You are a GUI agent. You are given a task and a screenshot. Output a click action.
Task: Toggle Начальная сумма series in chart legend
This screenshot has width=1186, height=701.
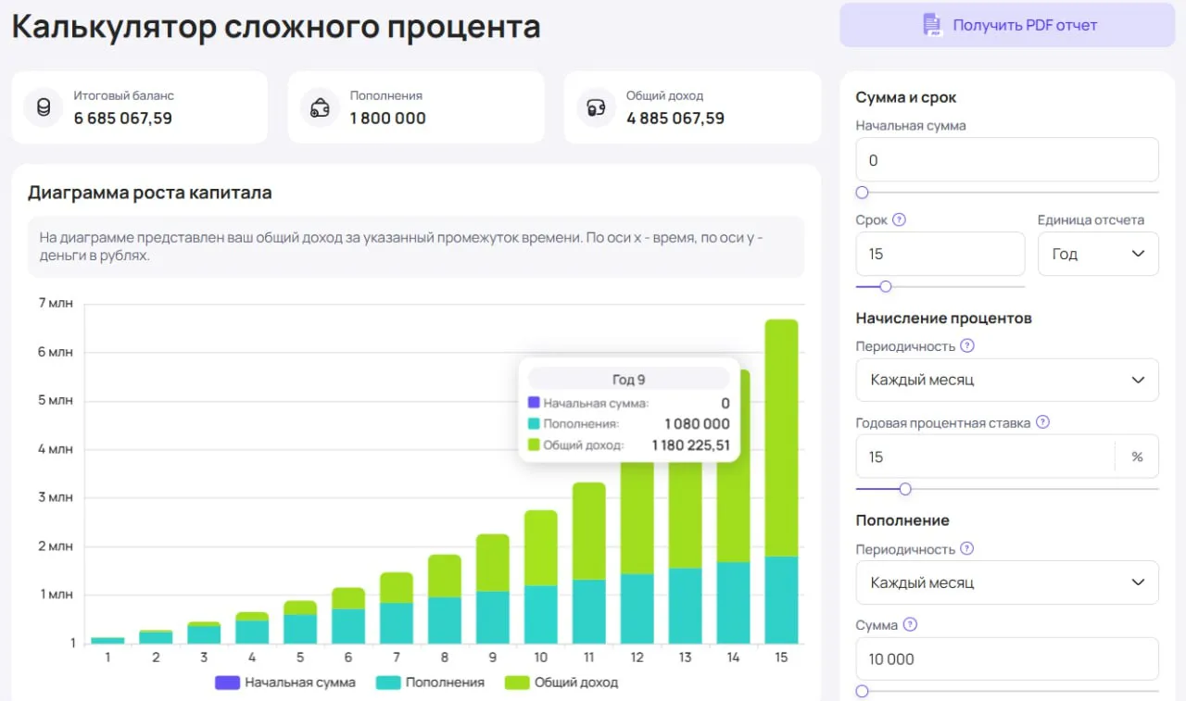(x=285, y=682)
